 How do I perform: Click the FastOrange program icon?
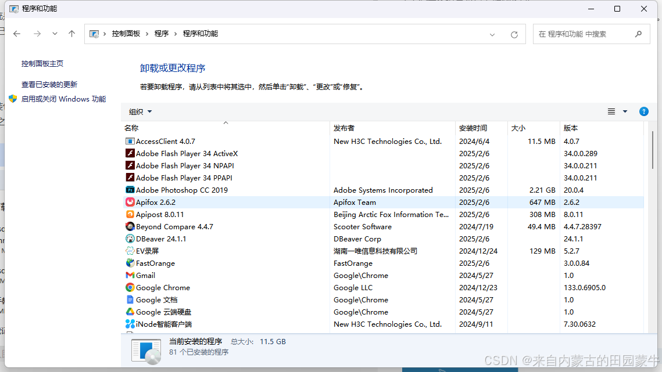(x=130, y=263)
